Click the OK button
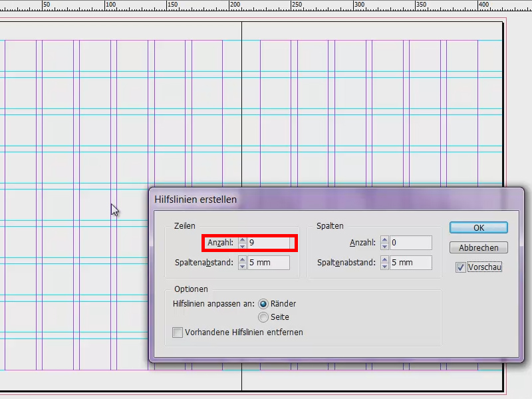 (x=478, y=227)
